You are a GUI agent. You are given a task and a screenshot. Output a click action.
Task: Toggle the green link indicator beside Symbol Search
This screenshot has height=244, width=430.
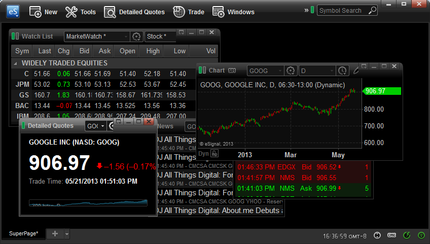(312, 10)
